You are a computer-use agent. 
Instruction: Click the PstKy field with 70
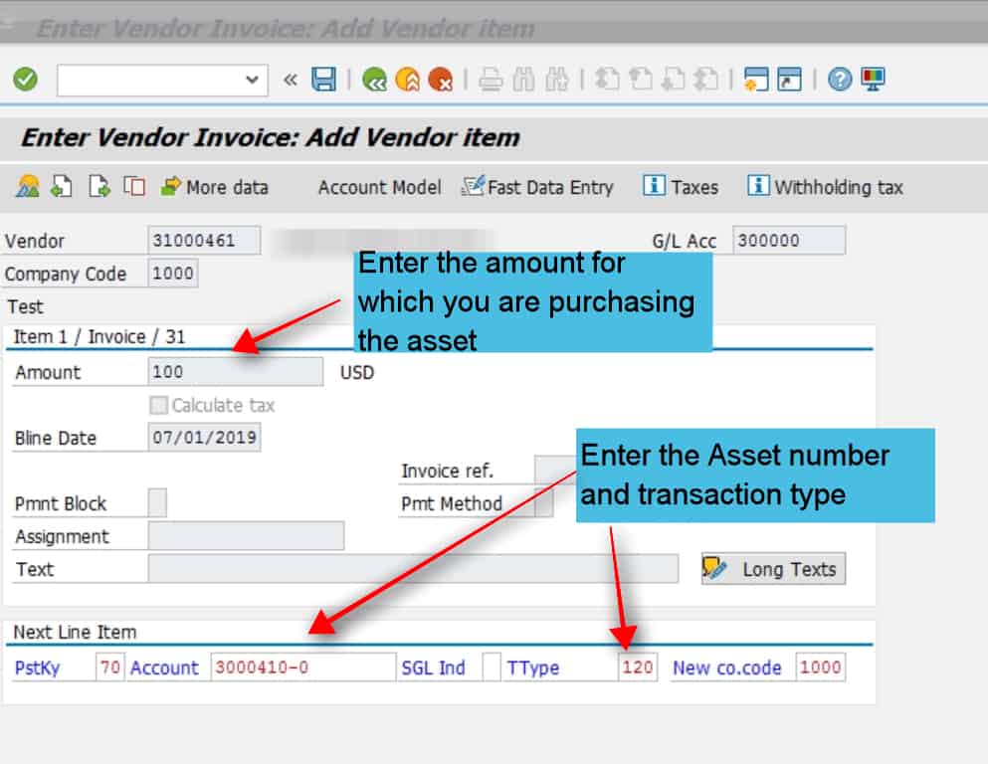point(109,667)
